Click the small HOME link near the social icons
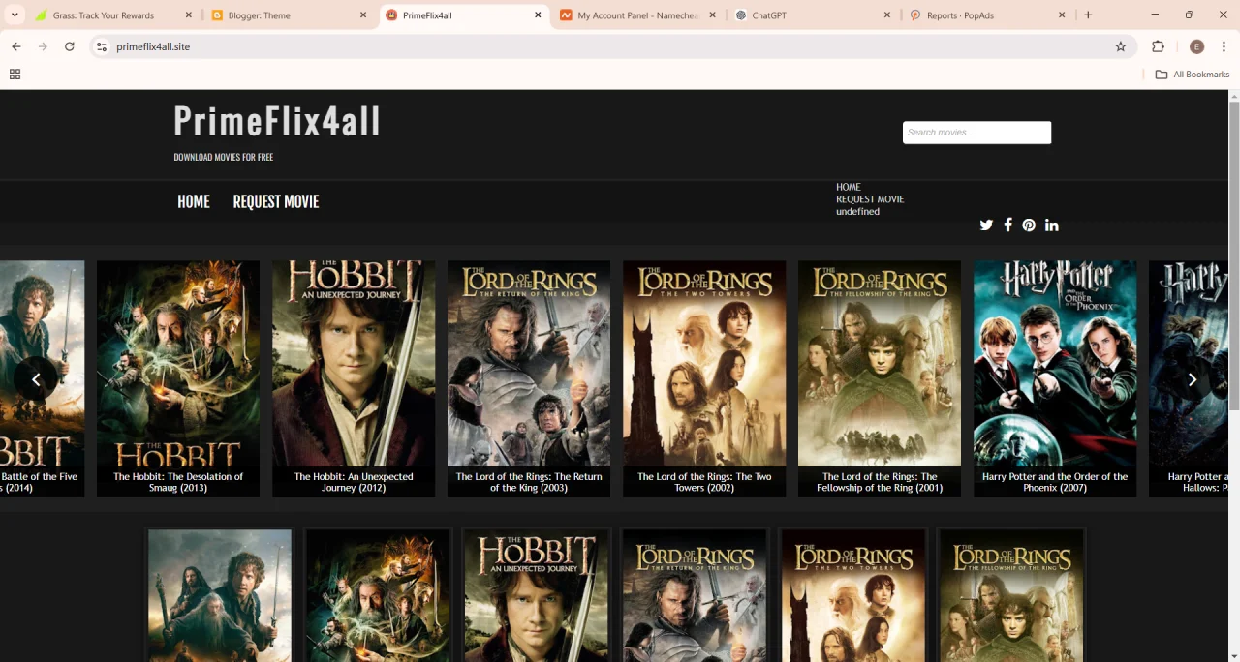Viewport: 1240px width, 662px height. coord(849,187)
